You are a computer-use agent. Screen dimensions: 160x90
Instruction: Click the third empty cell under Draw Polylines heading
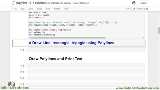86,78
